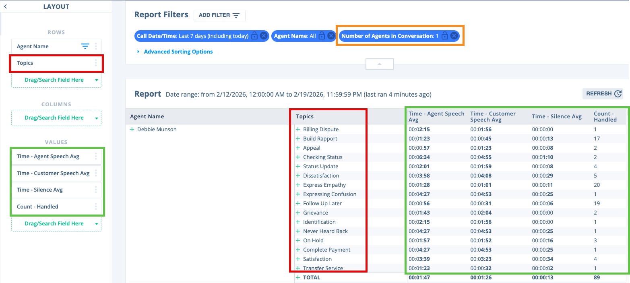630x283 pixels.
Task: Sort by the Topics column header
Action: tap(305, 117)
